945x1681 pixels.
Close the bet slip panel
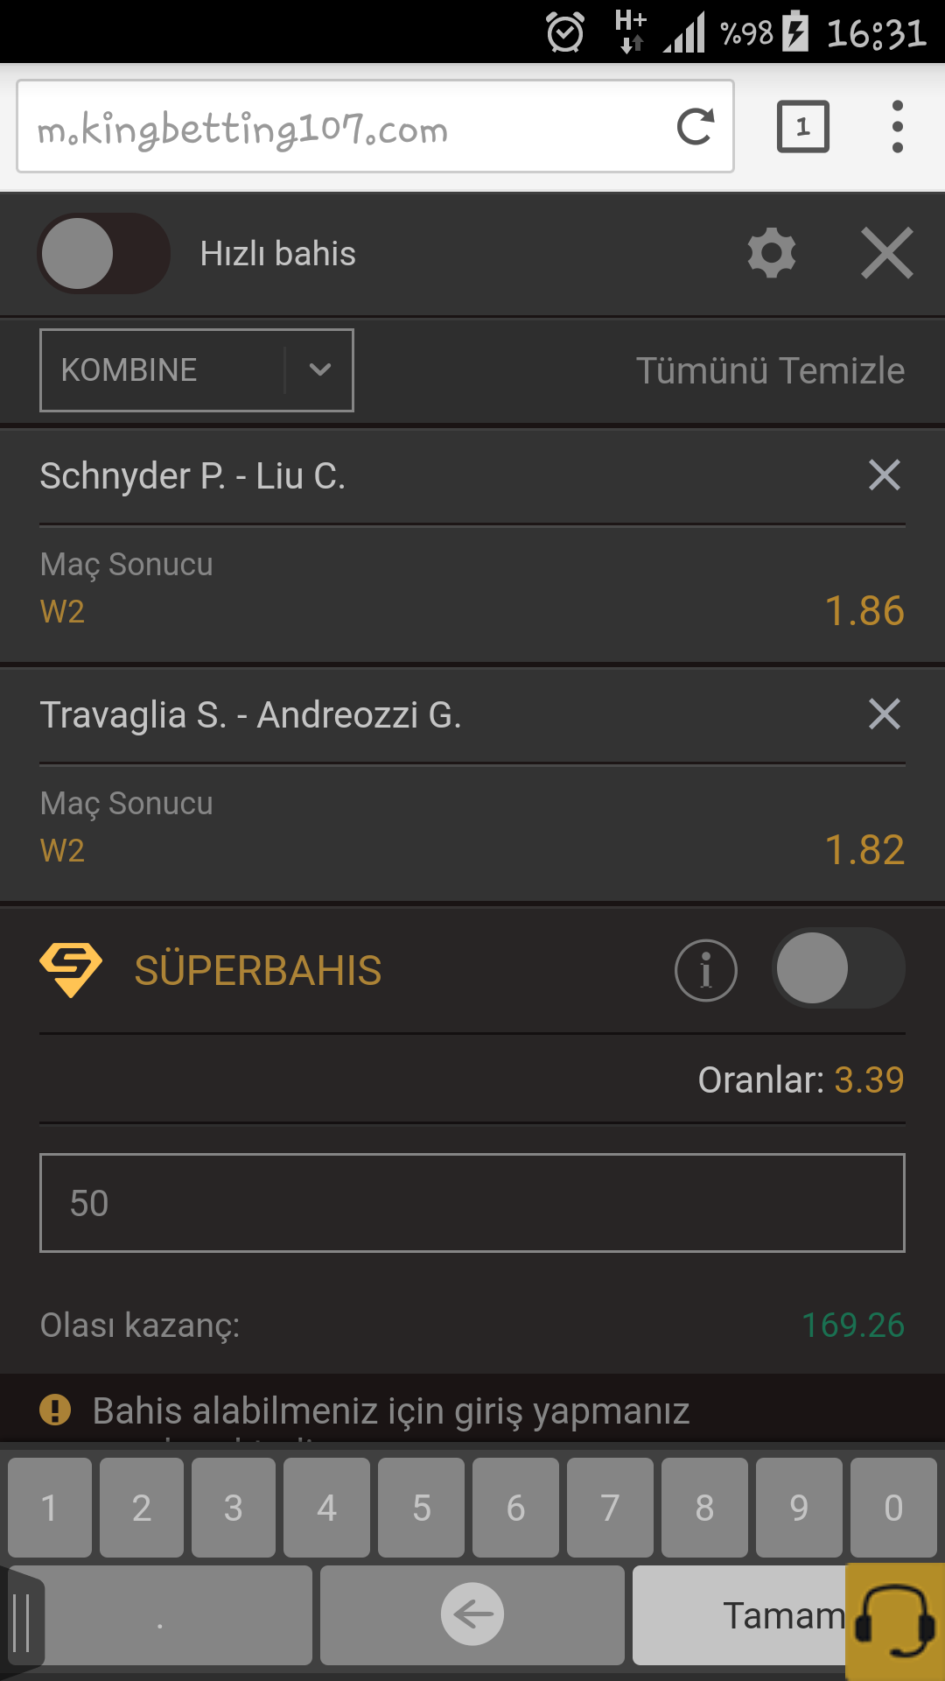(886, 253)
